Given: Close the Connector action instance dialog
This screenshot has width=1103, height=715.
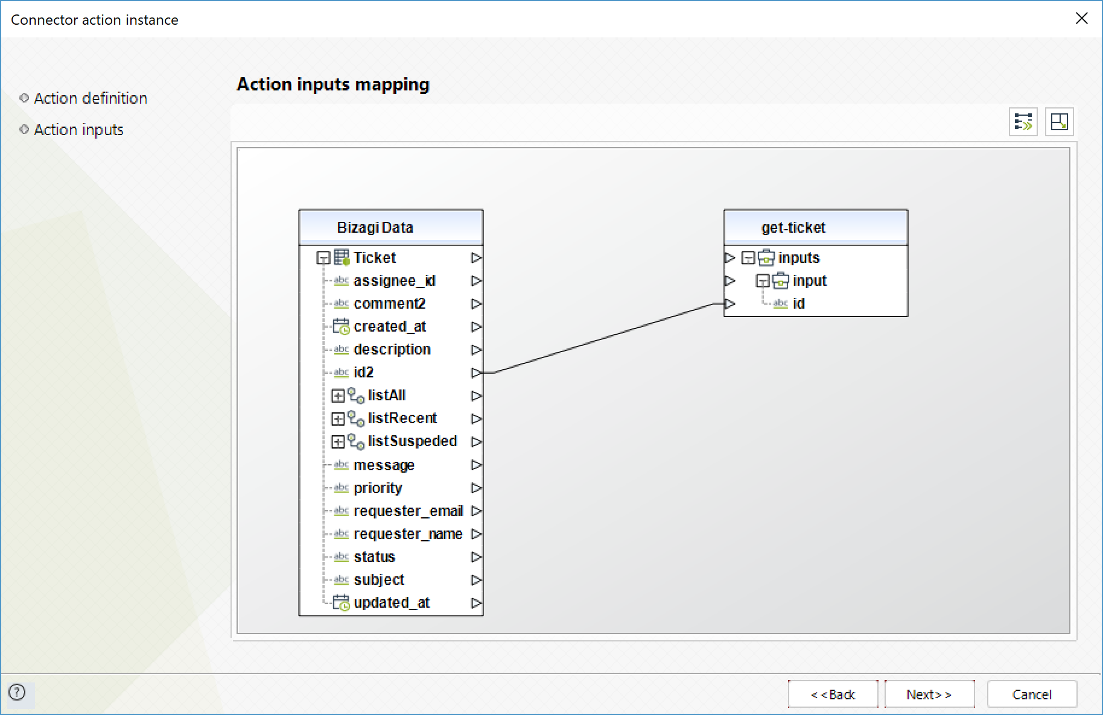Looking at the screenshot, I should (x=1081, y=19).
